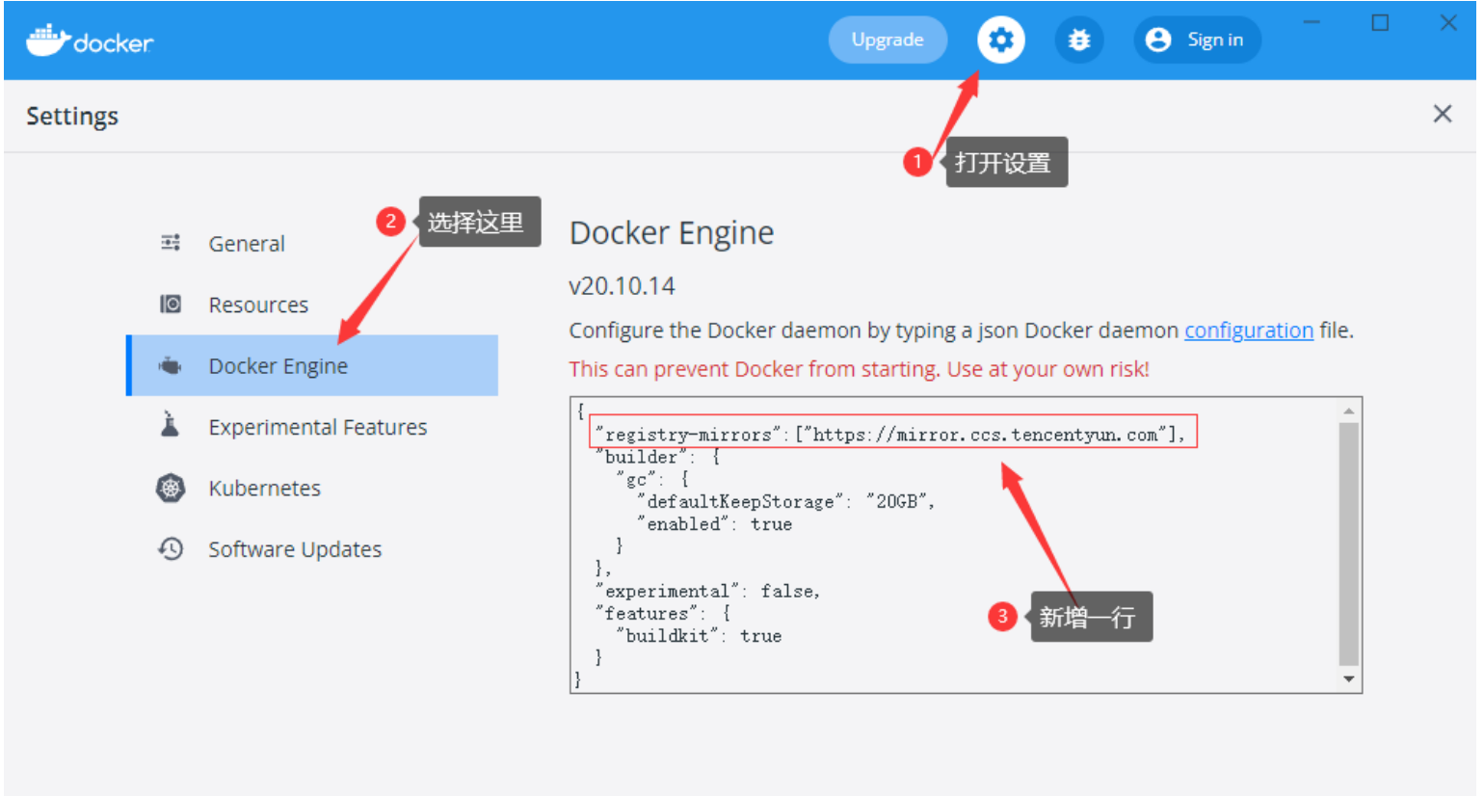Screen dimensions: 1484x796
Task: Click the Software Updates clock icon
Action: pyautogui.click(x=171, y=549)
